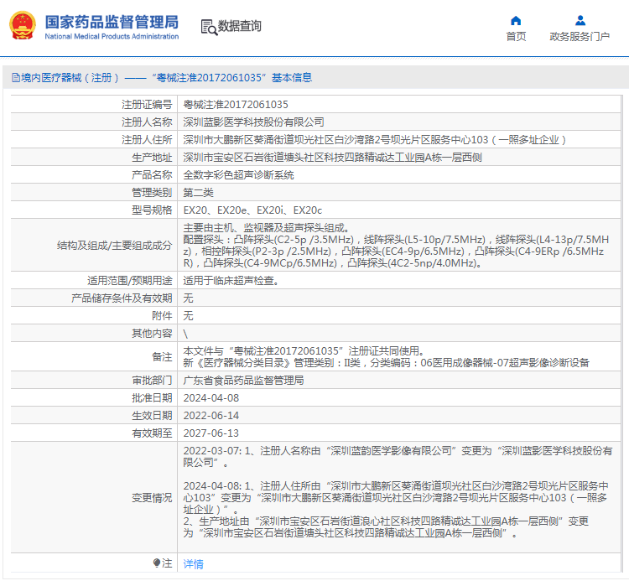Select the 2、生产地址由 change record line
This screenshot has width=629, height=586.
(386, 527)
